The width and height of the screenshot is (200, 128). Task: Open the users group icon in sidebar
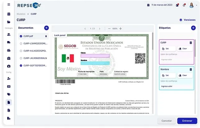pyautogui.click(x=9, y=34)
